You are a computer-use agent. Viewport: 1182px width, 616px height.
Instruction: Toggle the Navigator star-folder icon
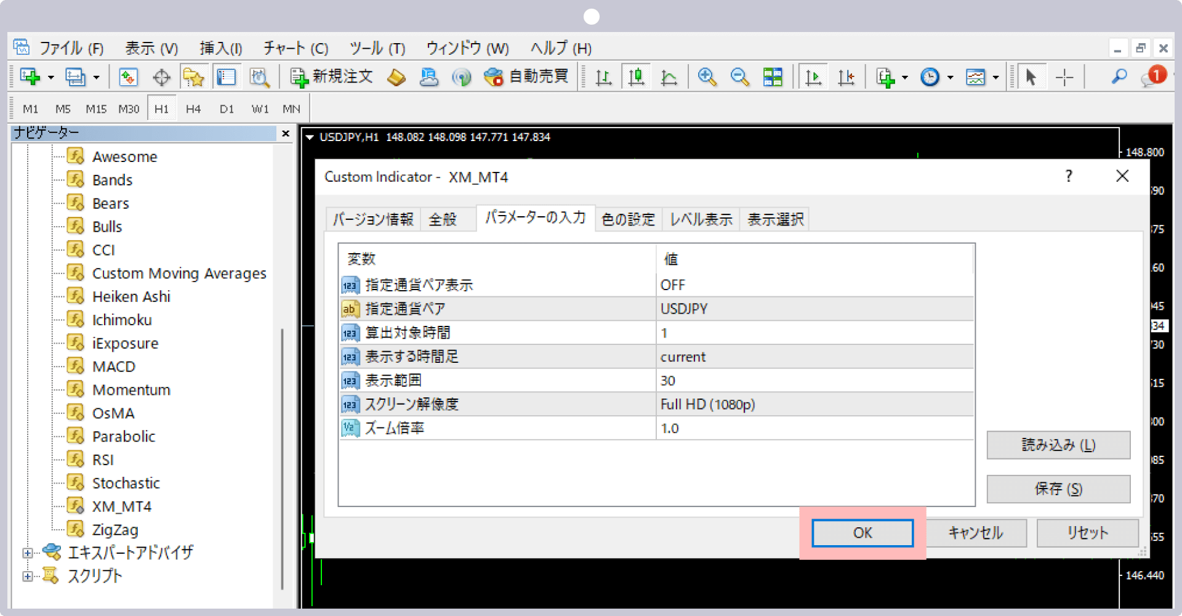coord(193,77)
